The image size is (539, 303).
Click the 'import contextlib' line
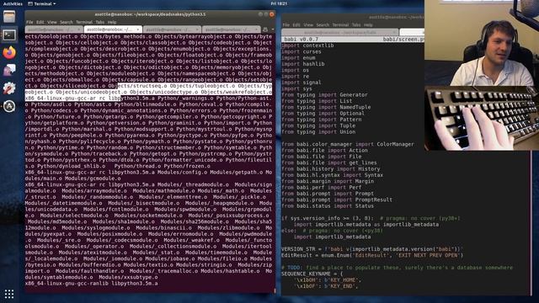pos(307,45)
